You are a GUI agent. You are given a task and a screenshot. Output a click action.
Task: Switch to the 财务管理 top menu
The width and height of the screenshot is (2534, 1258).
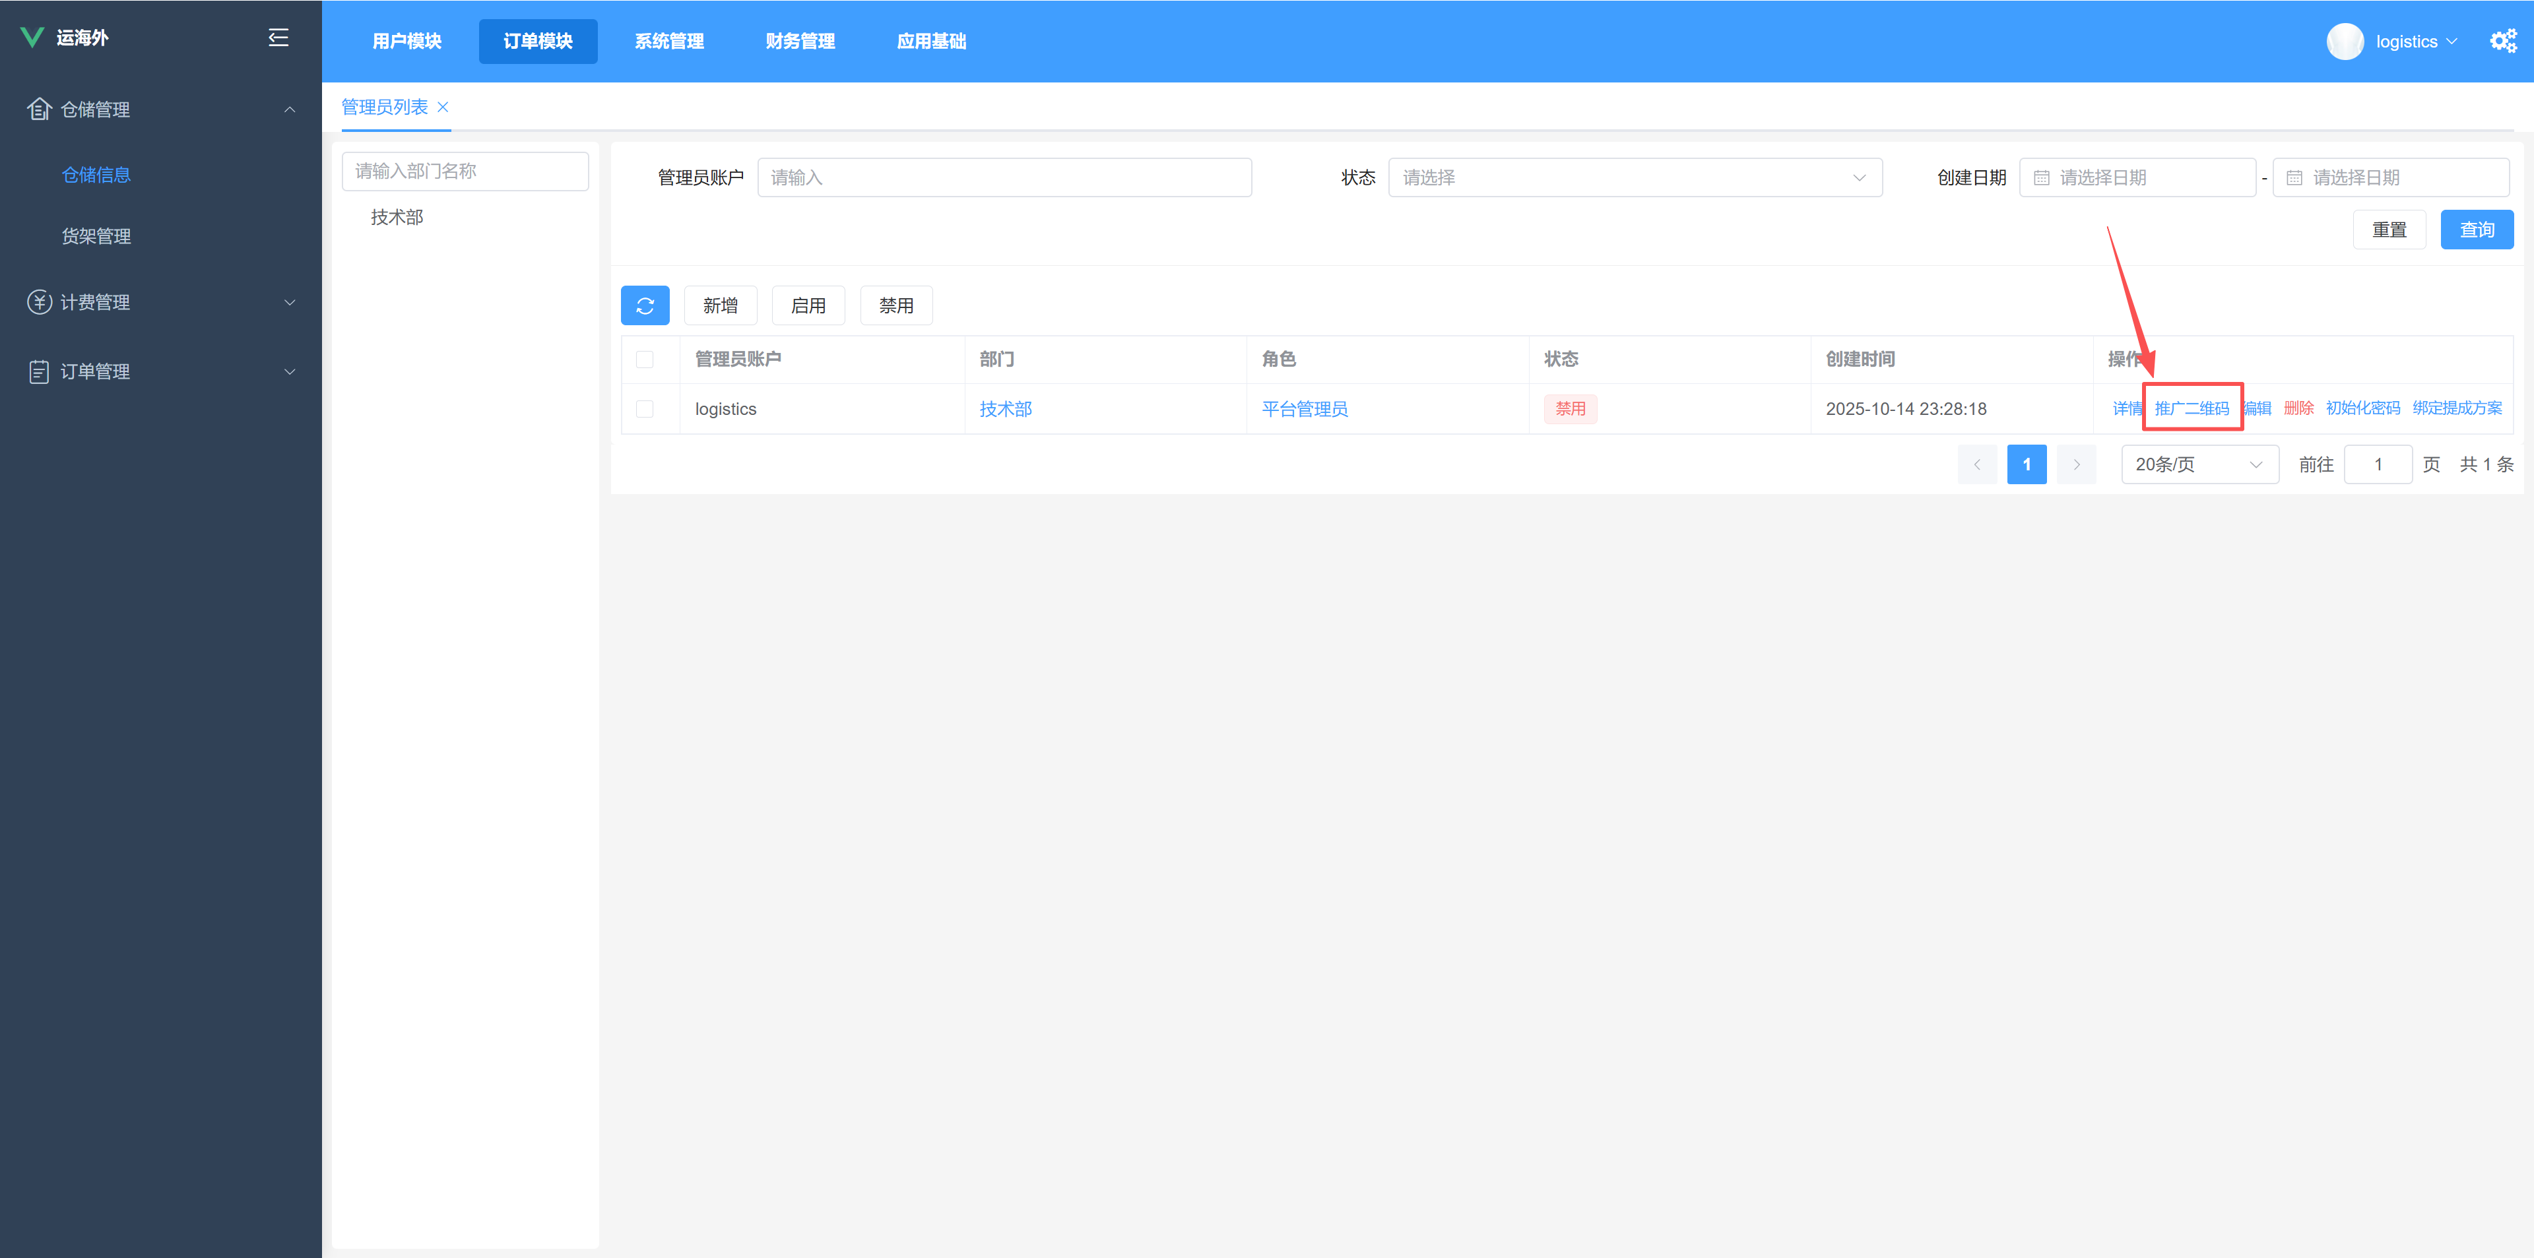(800, 42)
